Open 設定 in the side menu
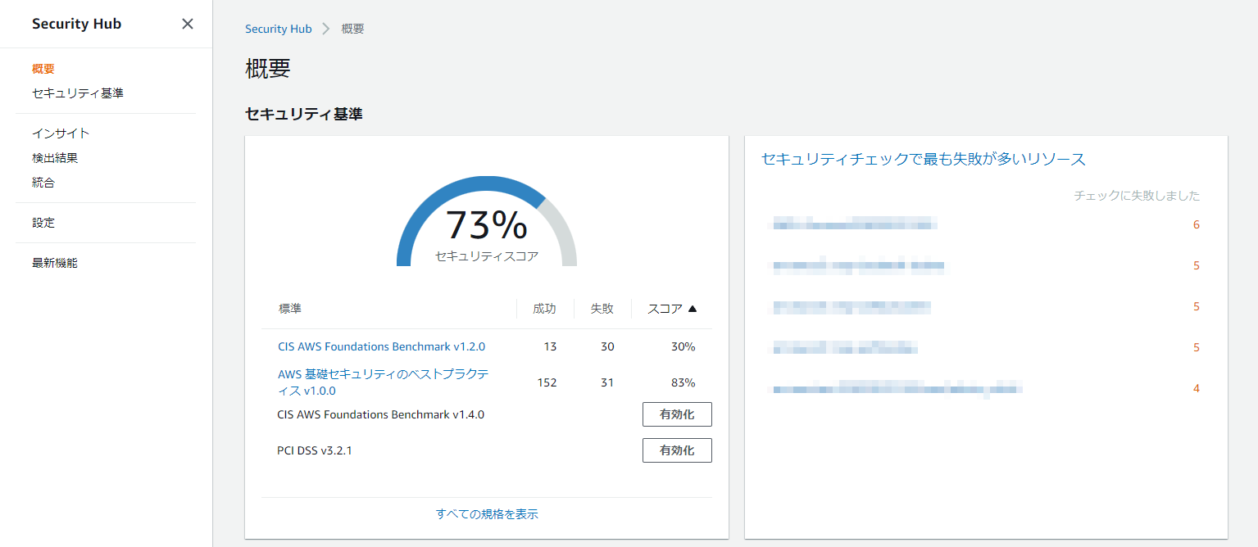 coord(43,223)
